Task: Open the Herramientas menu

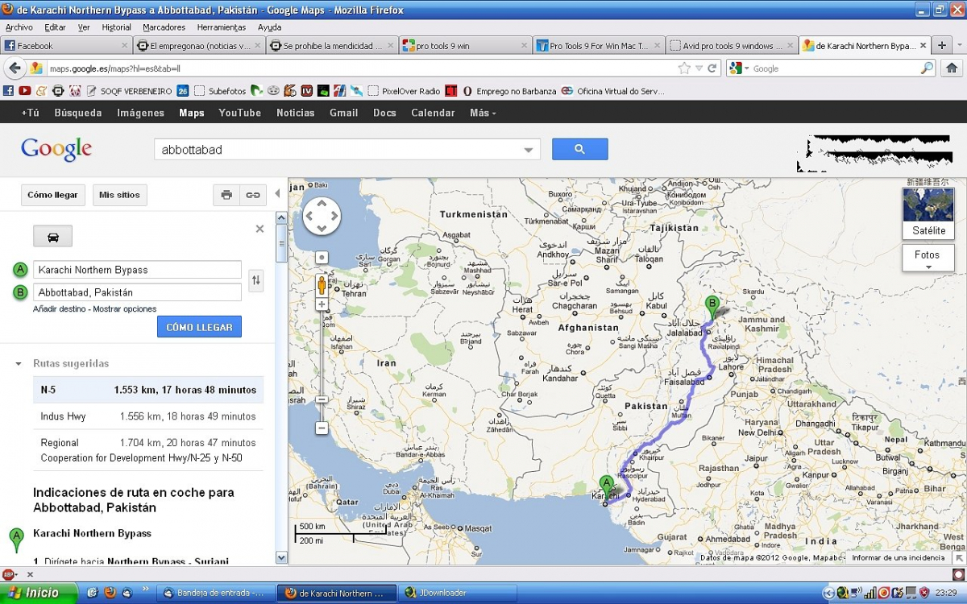Action: [222, 27]
